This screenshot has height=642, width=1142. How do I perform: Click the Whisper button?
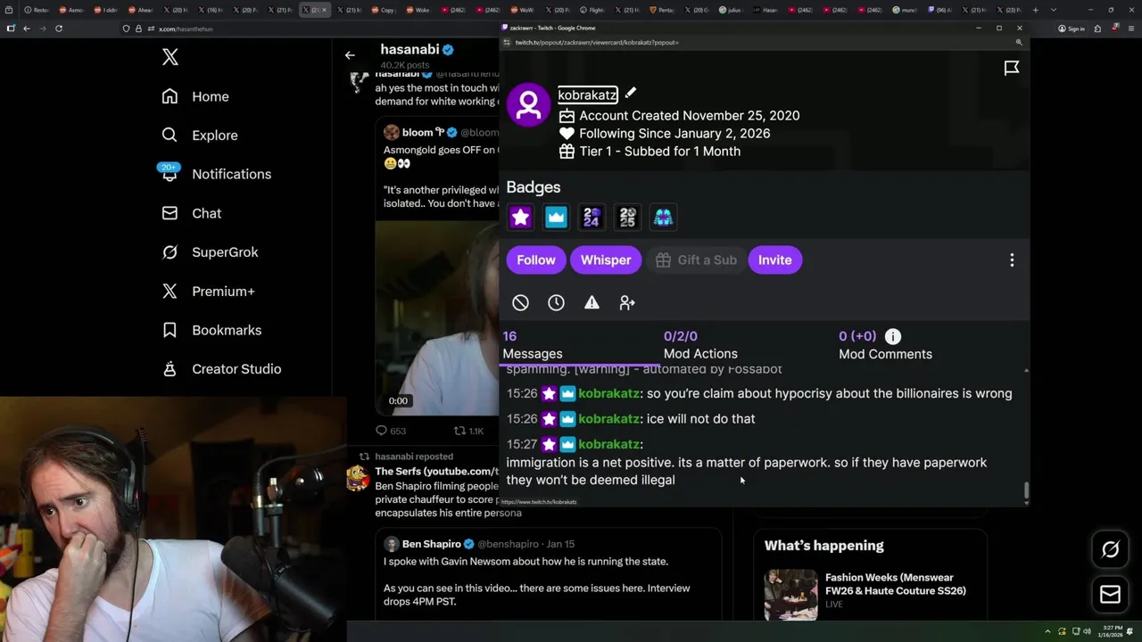606,259
